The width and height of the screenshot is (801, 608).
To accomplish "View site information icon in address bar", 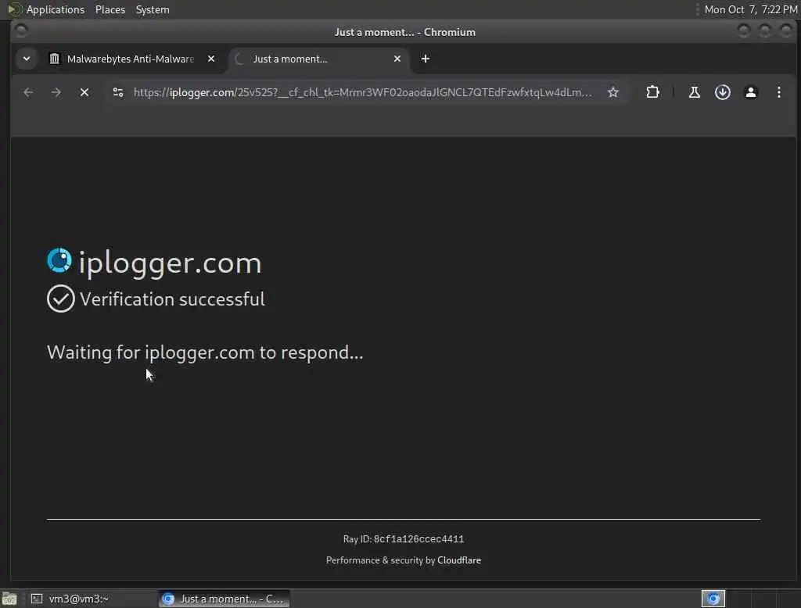I will [x=118, y=92].
